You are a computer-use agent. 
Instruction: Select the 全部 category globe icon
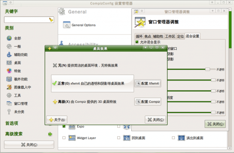[x=9, y=38]
